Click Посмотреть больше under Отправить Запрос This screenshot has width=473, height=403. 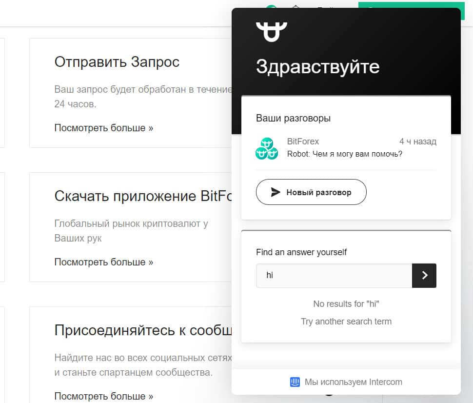pos(104,128)
